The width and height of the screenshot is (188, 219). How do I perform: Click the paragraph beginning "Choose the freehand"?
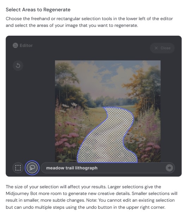pyautogui.click(x=89, y=22)
